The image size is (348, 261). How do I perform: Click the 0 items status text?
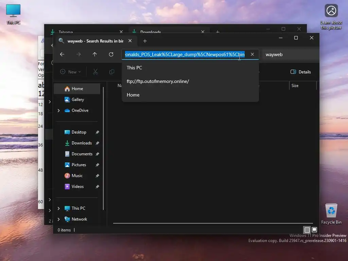pyautogui.click(x=64, y=230)
